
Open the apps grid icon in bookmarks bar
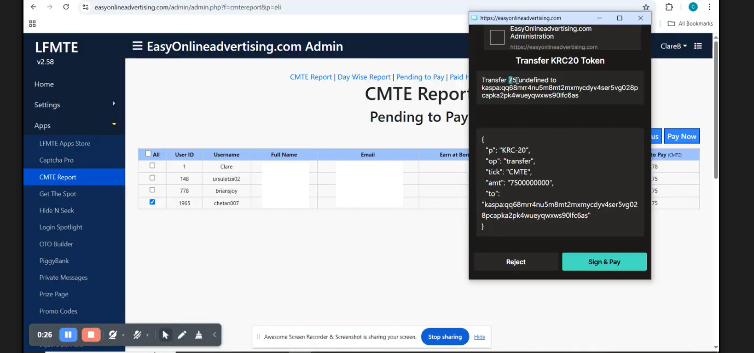click(32, 23)
